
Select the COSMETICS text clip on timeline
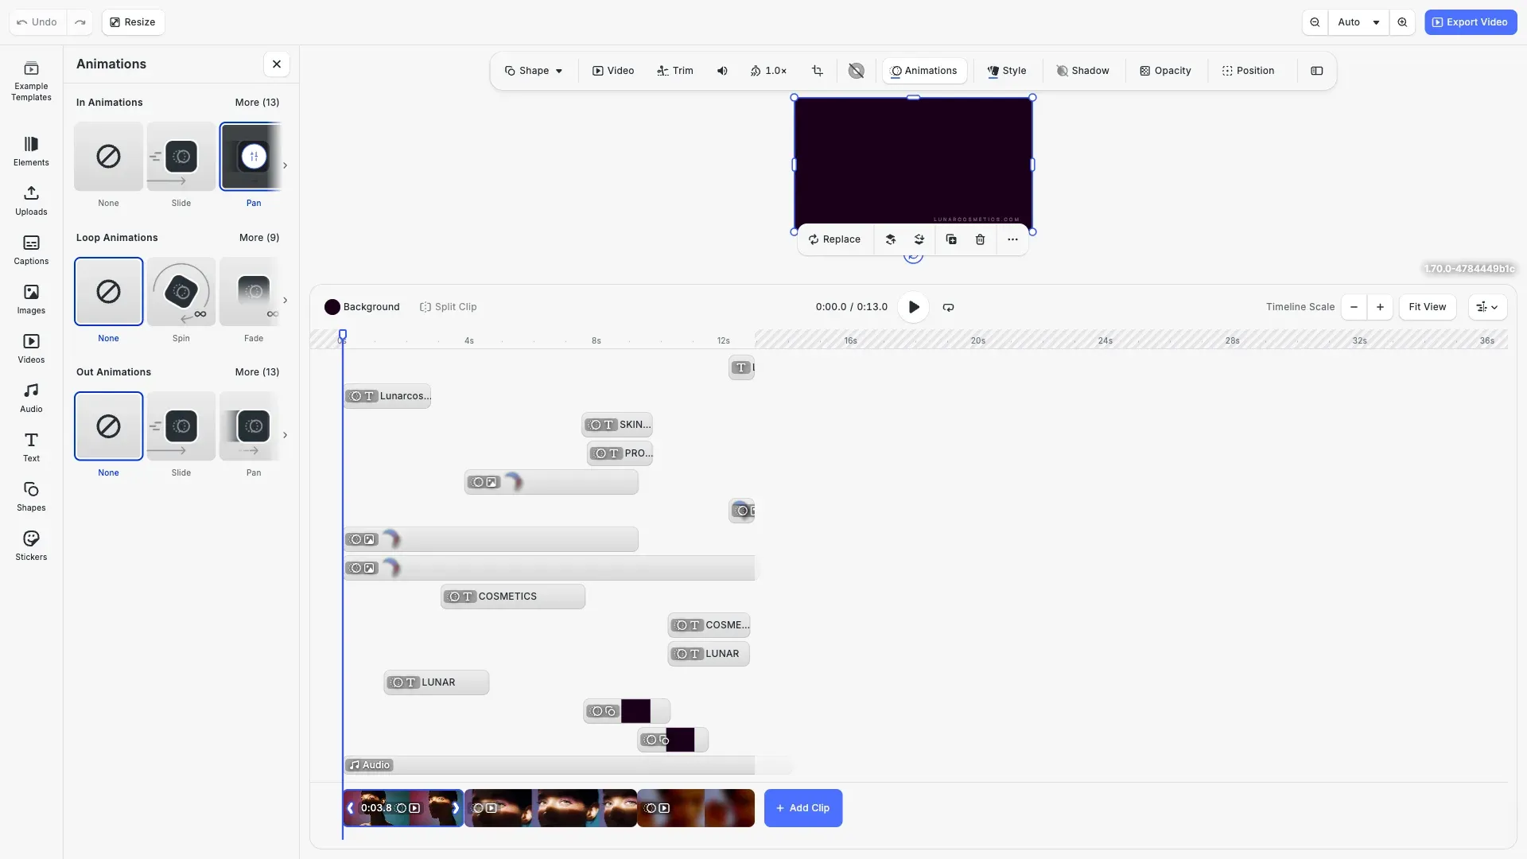pos(512,596)
